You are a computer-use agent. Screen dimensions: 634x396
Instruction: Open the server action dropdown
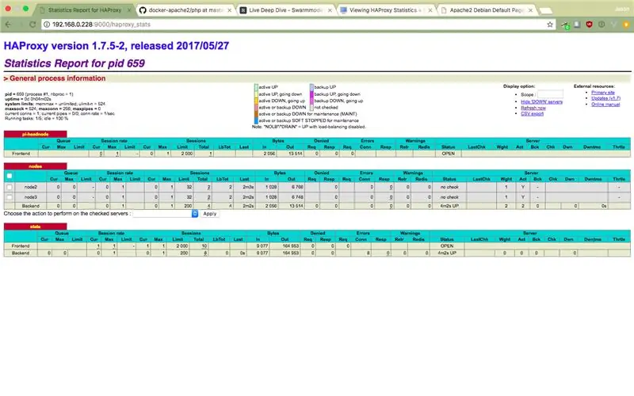point(166,213)
